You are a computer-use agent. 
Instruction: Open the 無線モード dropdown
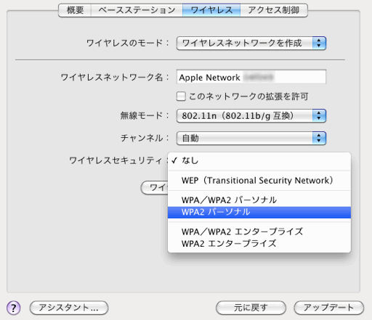pyautogui.click(x=251, y=115)
